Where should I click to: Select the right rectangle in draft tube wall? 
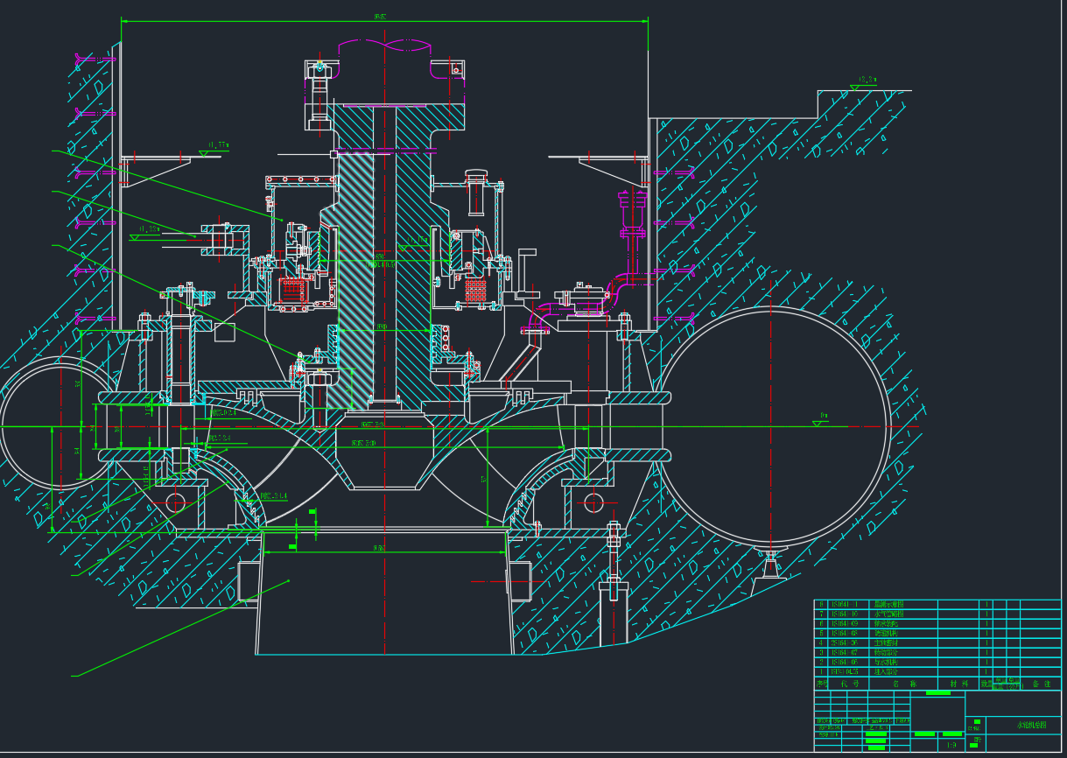click(520, 581)
